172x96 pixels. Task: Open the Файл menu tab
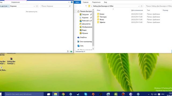tap(77, 2)
